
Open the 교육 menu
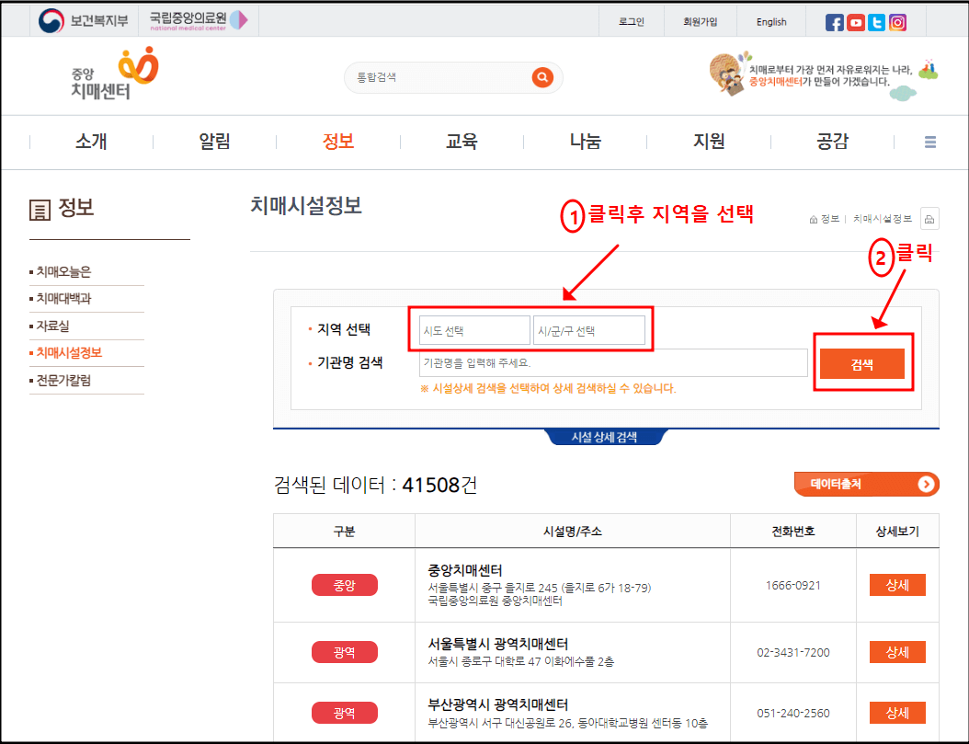click(461, 142)
